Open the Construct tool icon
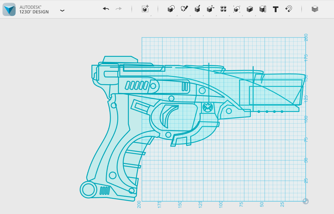Viewport: 334px width, 214px height. [x=197, y=9]
